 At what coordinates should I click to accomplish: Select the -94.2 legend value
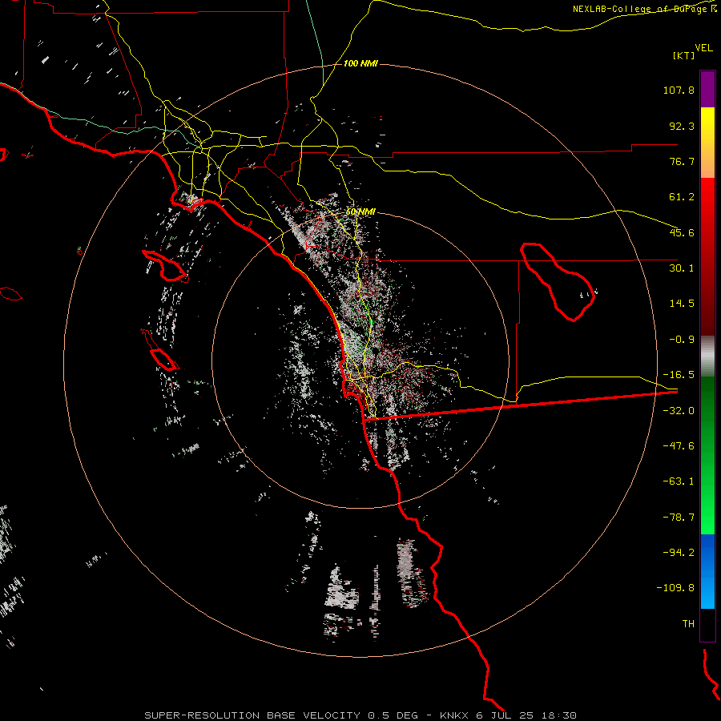coord(679,552)
